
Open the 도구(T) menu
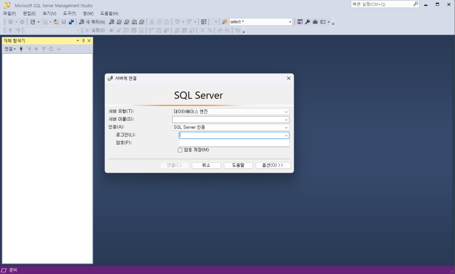coord(70,14)
